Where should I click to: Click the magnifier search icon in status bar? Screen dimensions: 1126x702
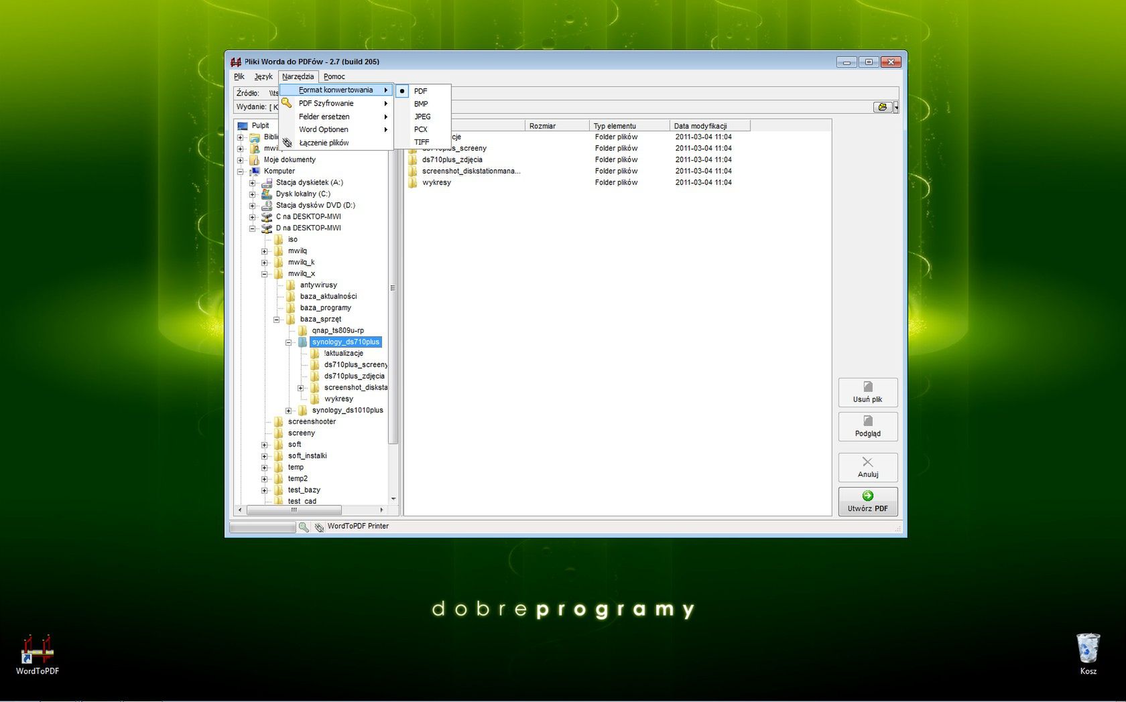[x=303, y=527]
